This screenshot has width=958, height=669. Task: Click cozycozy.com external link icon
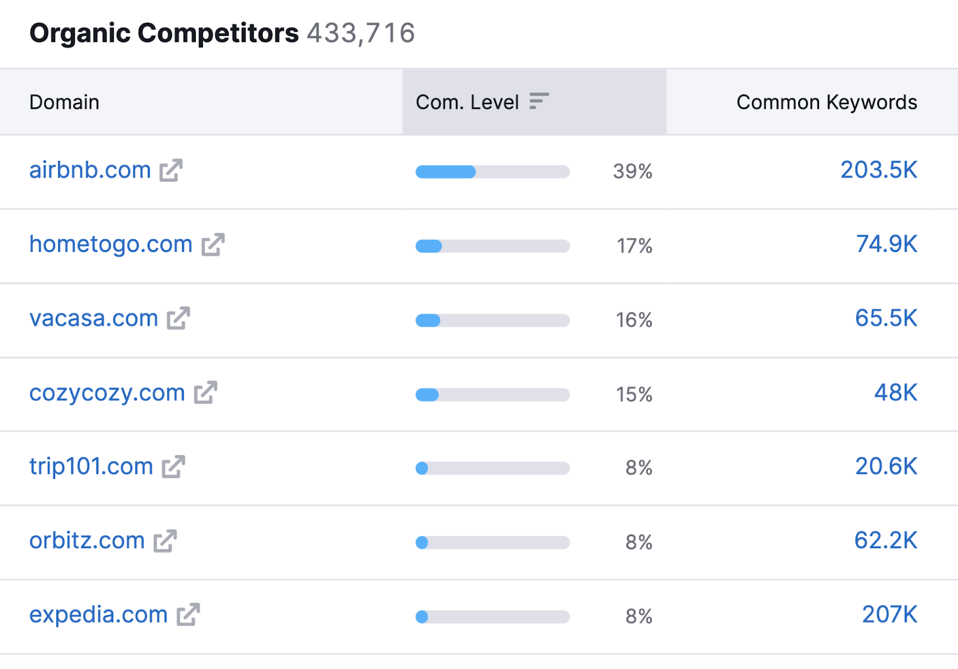tap(205, 393)
